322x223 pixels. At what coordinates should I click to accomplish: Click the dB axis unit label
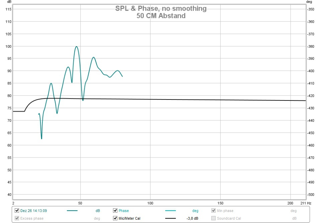coord(9,2)
